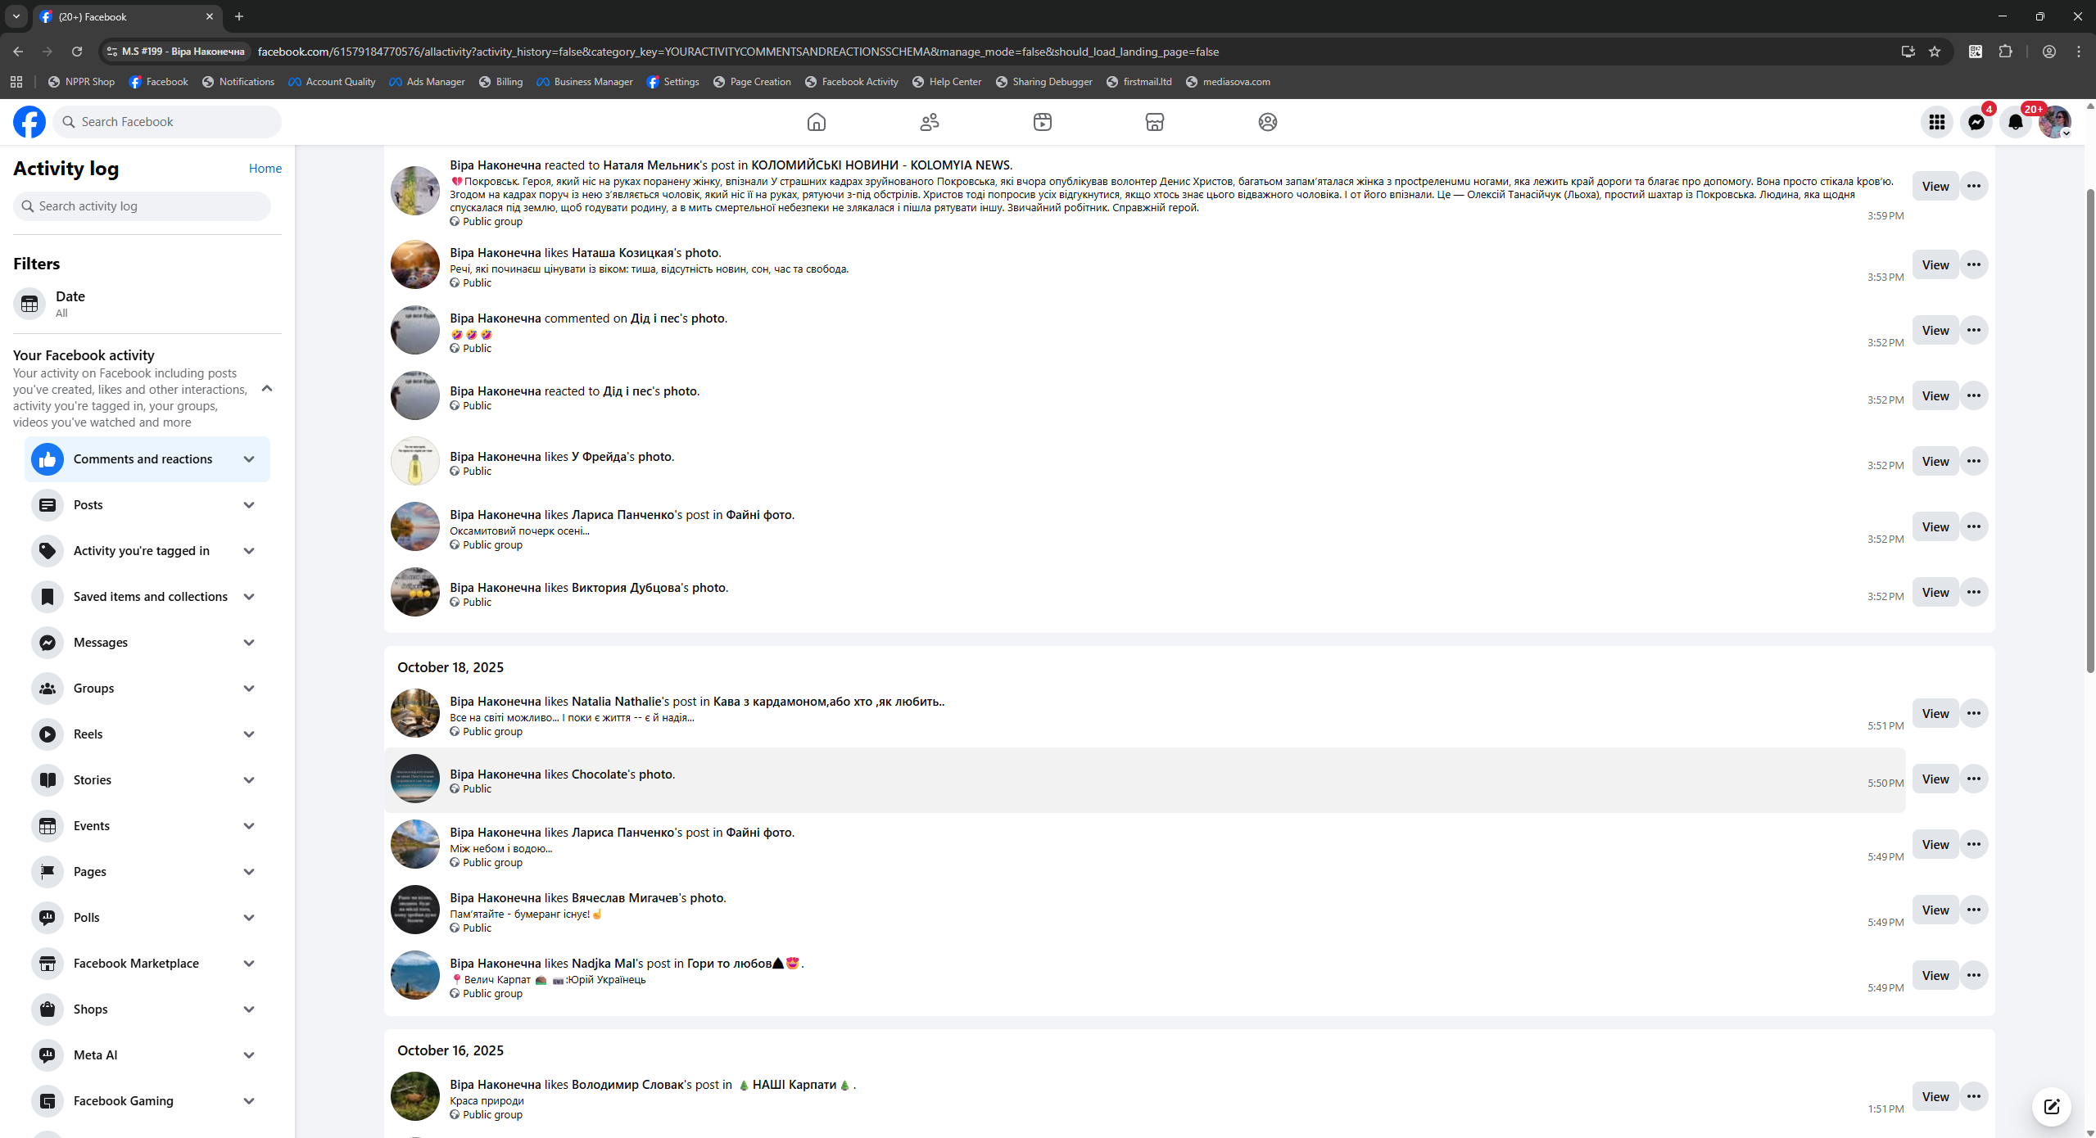Open the Friends icon in top navigation

click(x=929, y=122)
